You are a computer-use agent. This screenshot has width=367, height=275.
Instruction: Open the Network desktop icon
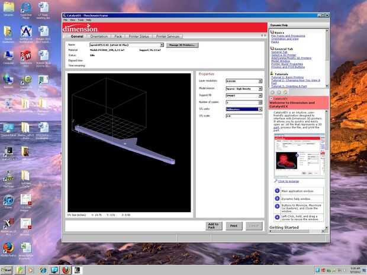click(x=8, y=82)
